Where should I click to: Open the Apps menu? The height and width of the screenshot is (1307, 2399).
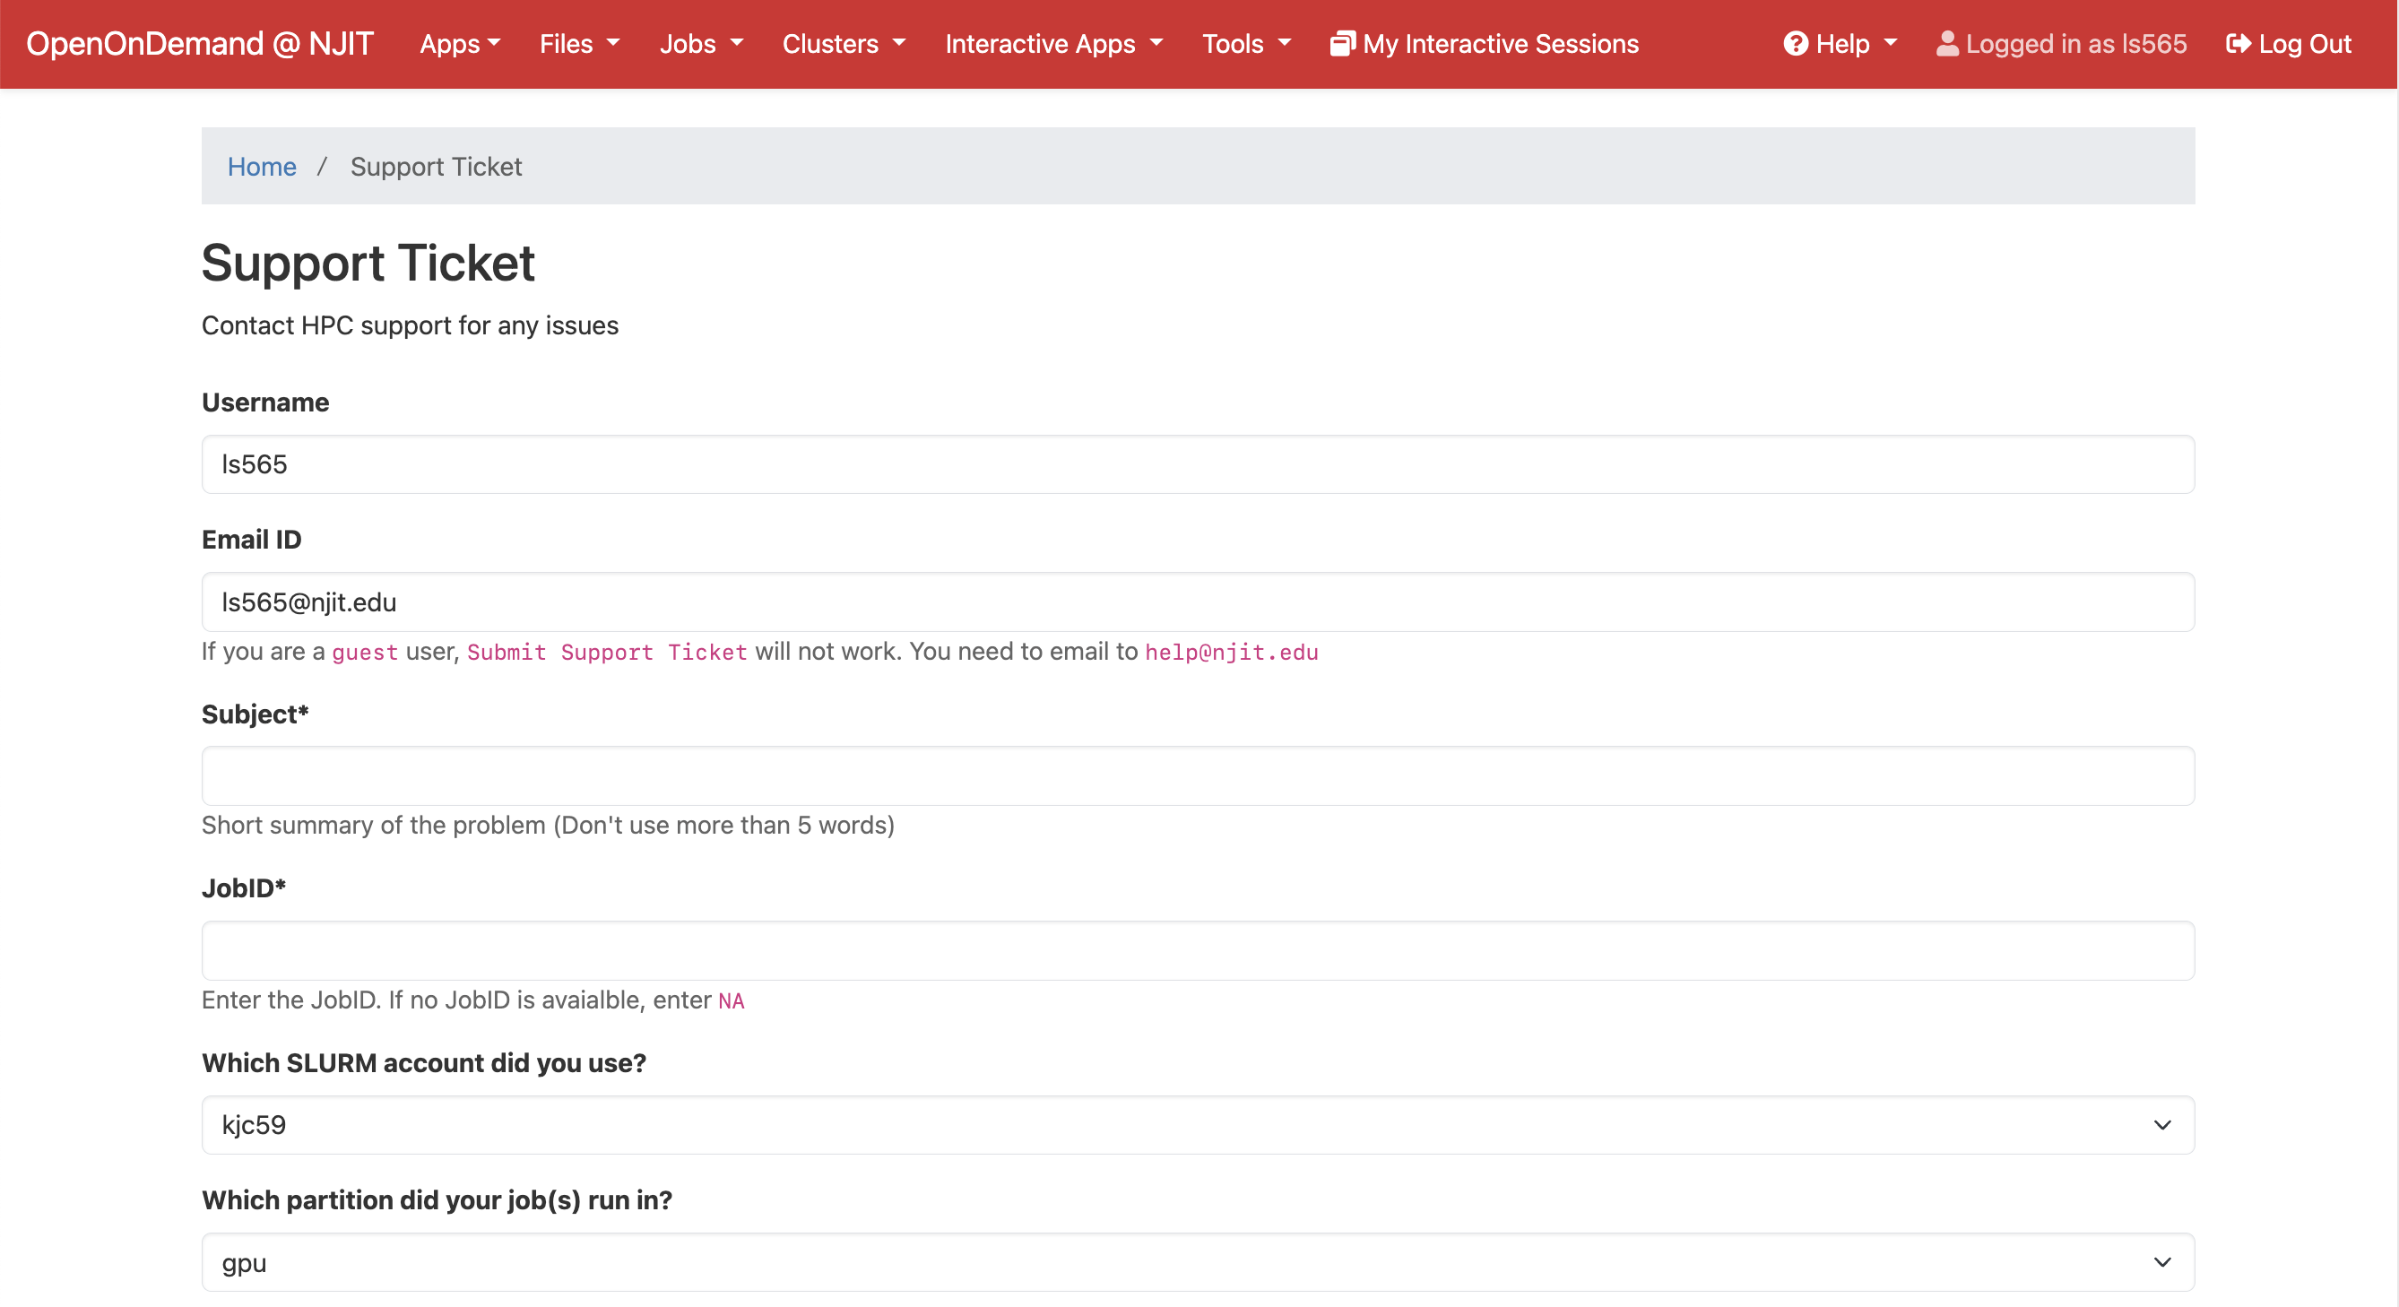point(460,44)
